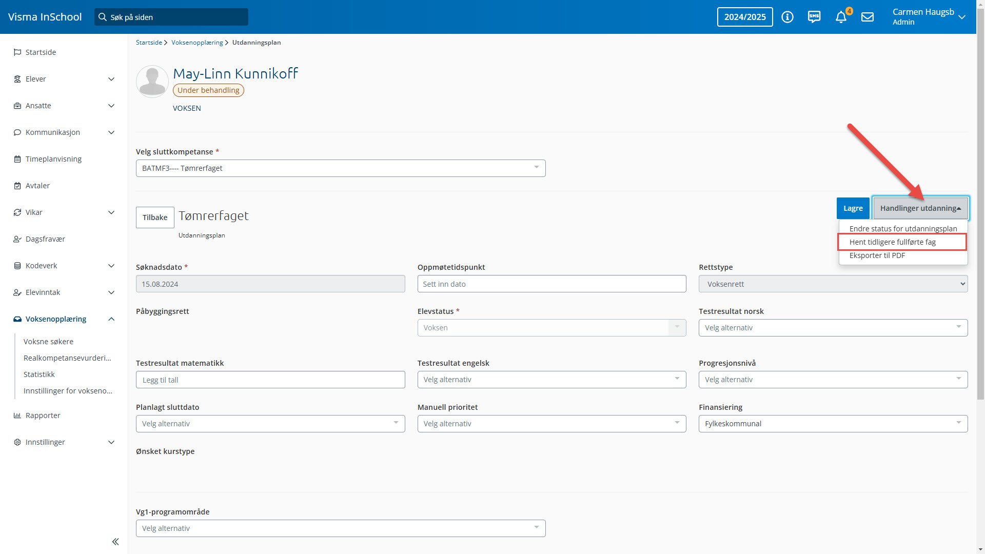Choose Eksporter til PDF menu entry
985x554 pixels.
pyautogui.click(x=877, y=255)
